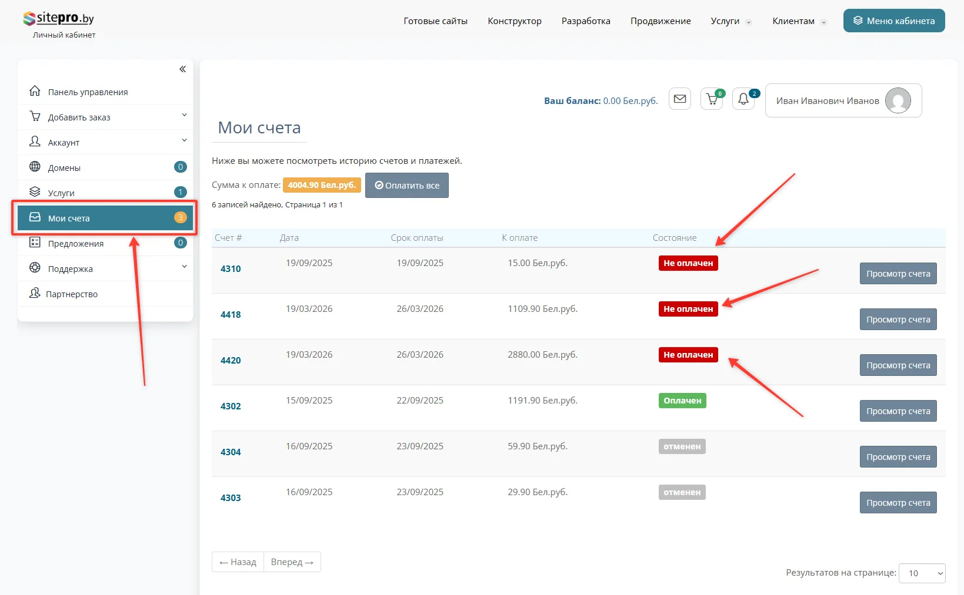Viewport: 964px width, 595px height.
Task: Collapse the sidebar with double-chevron icon
Action: click(x=182, y=69)
